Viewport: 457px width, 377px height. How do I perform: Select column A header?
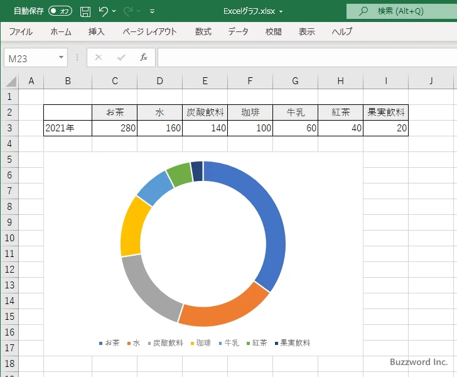pos(31,81)
